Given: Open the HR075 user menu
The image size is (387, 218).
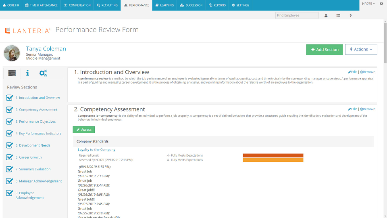Looking at the screenshot, I should click(x=368, y=4).
